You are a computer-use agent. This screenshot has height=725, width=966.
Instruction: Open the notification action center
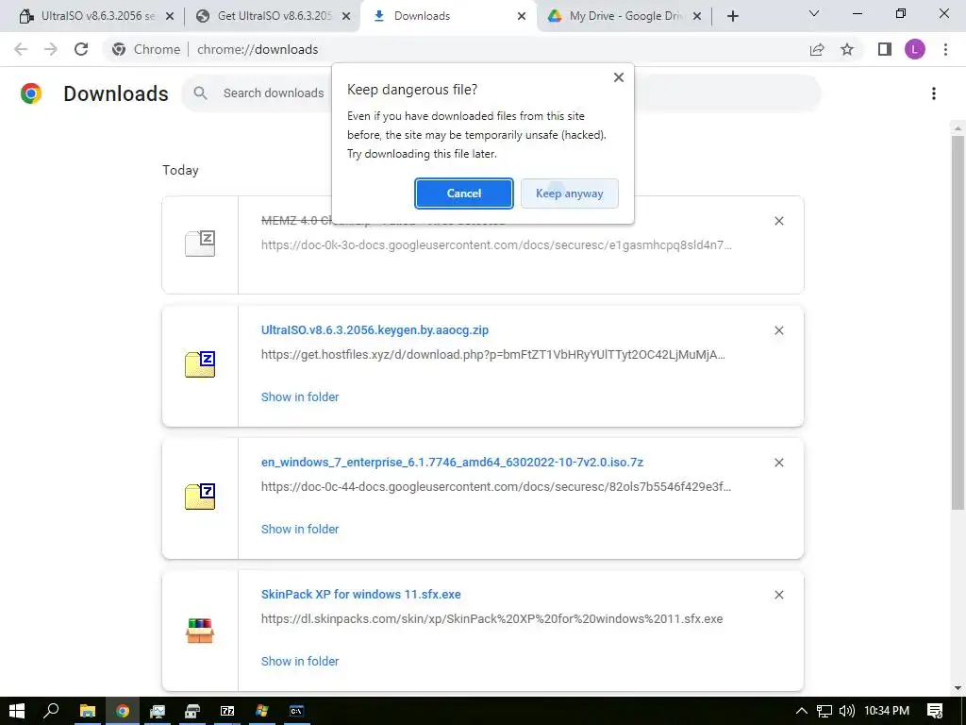(935, 711)
